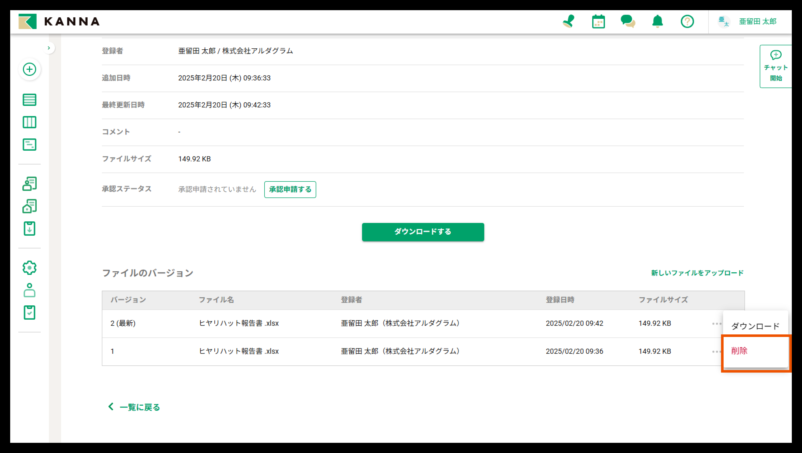Click the バージョン column header
The width and height of the screenshot is (802, 453).
coord(128,300)
